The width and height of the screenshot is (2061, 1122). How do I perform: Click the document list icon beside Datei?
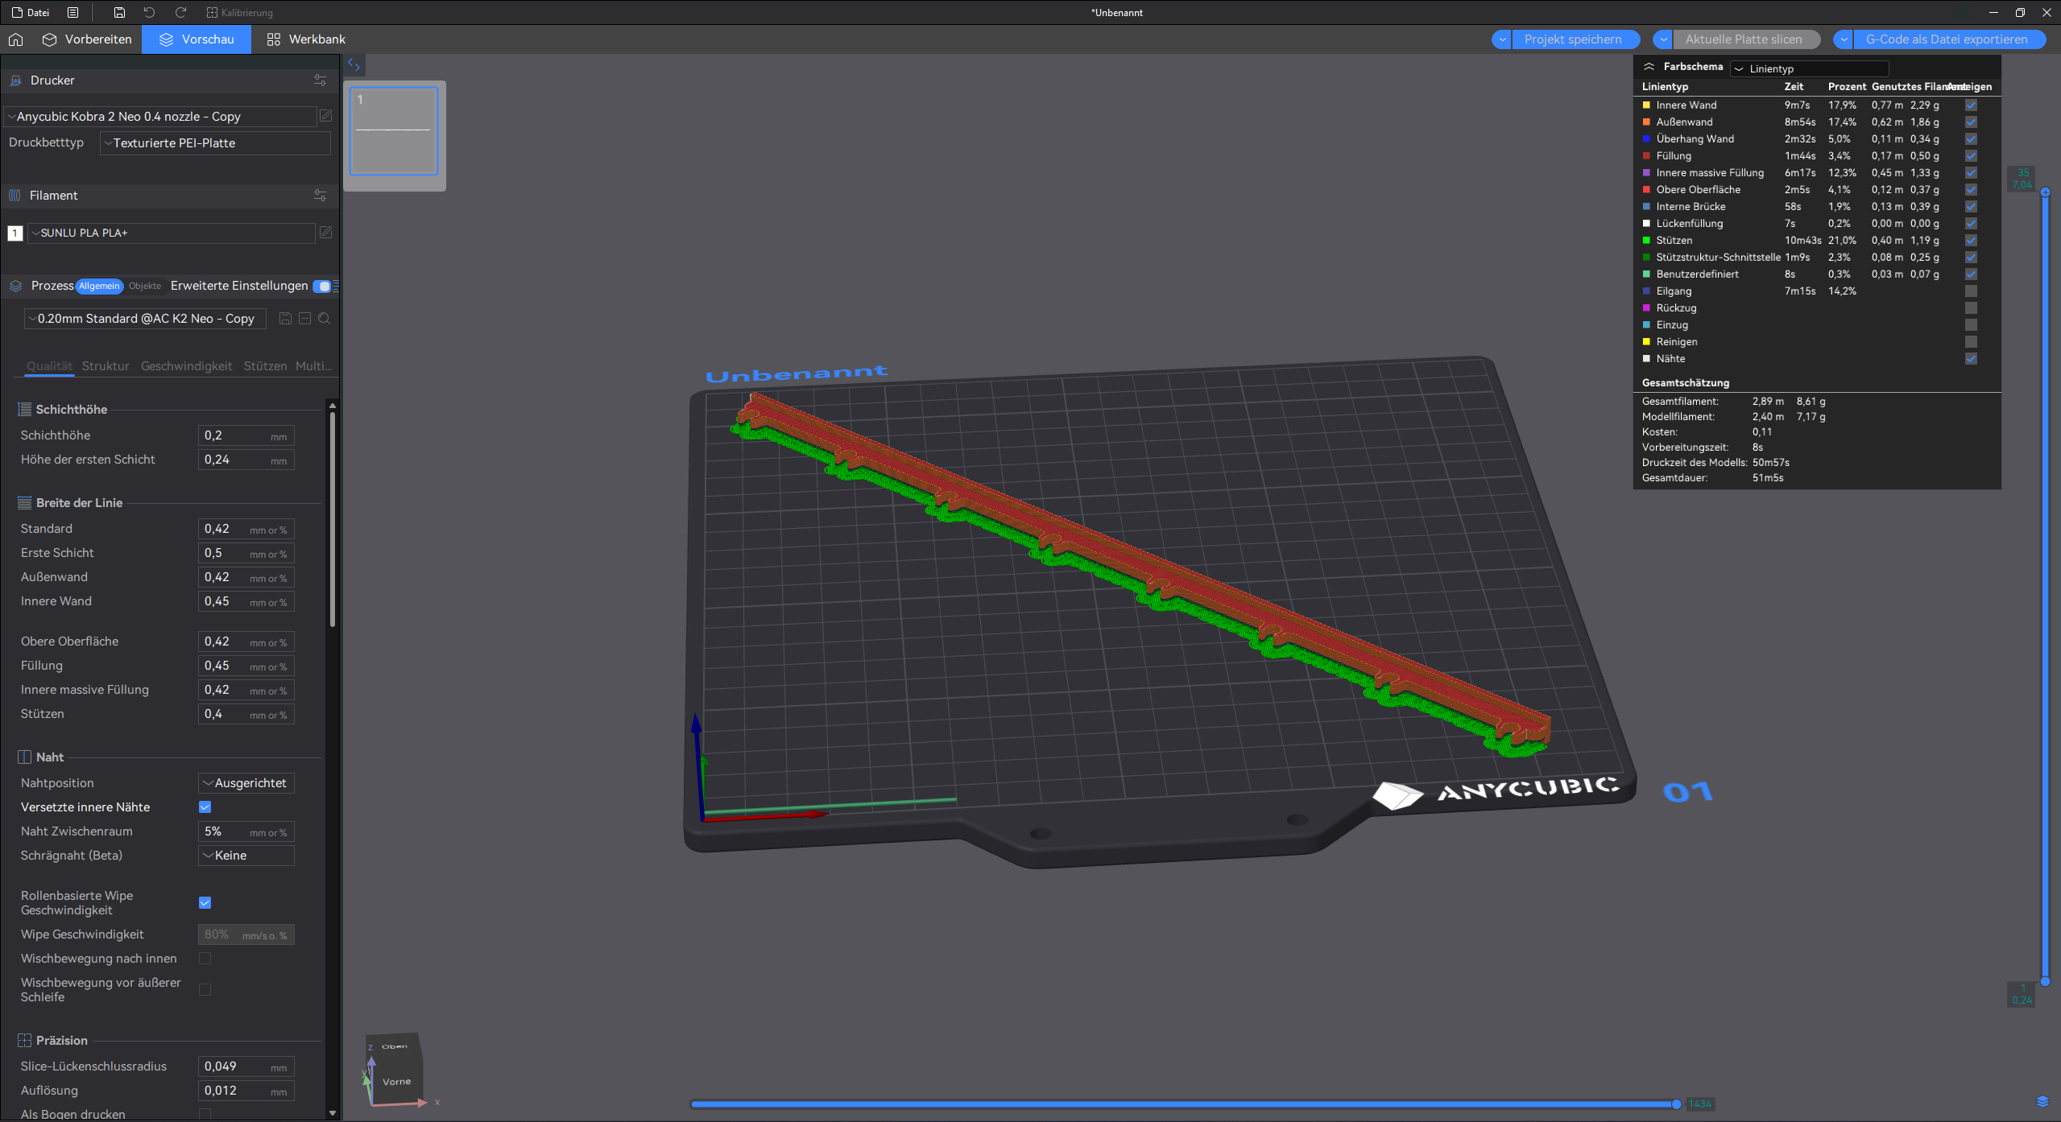tap(72, 12)
